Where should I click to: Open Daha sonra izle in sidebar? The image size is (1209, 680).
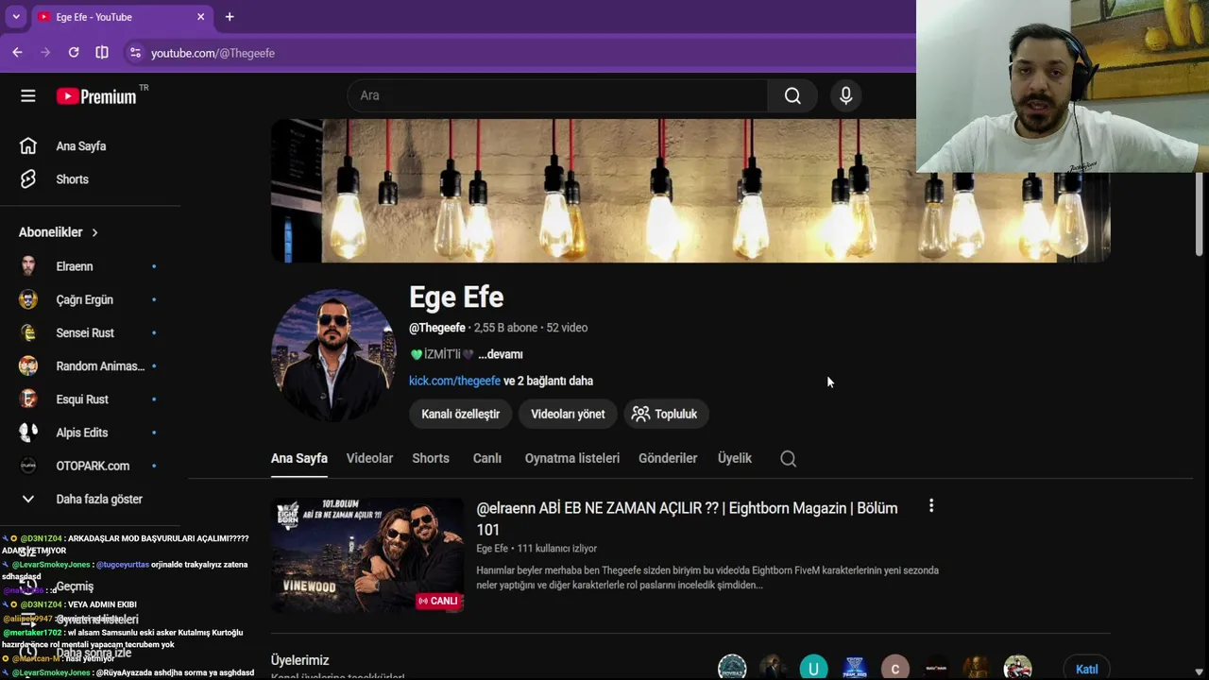(94, 653)
